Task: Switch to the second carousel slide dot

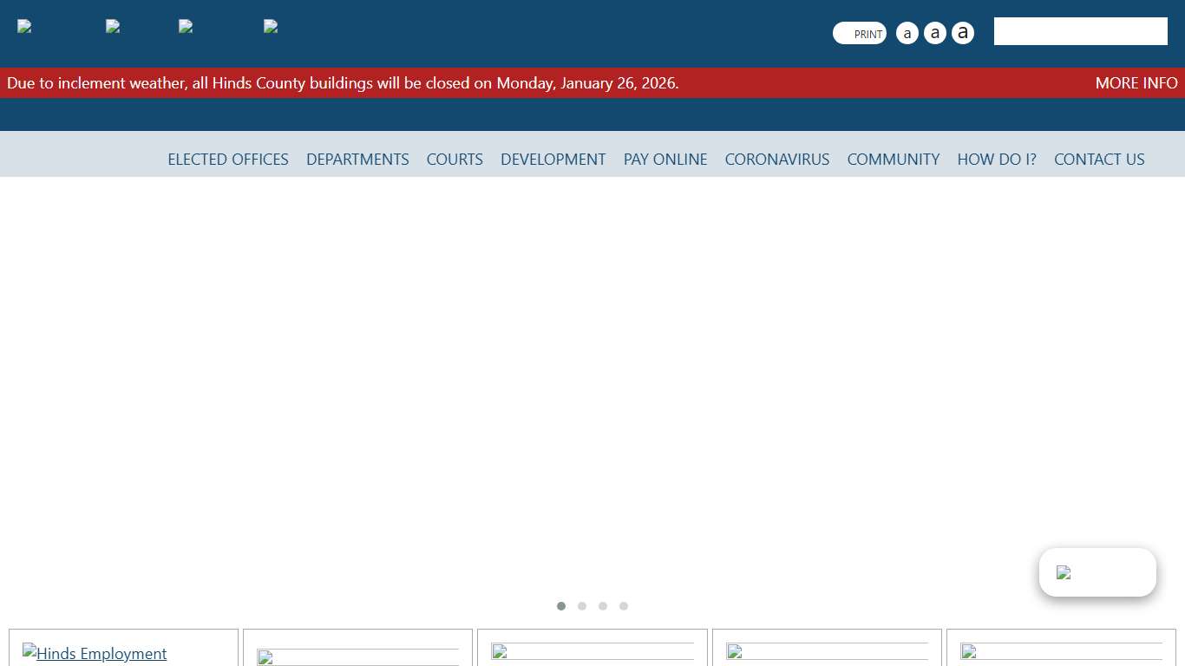Action: [582, 606]
